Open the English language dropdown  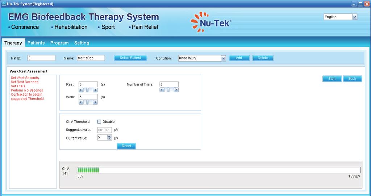tap(354, 17)
